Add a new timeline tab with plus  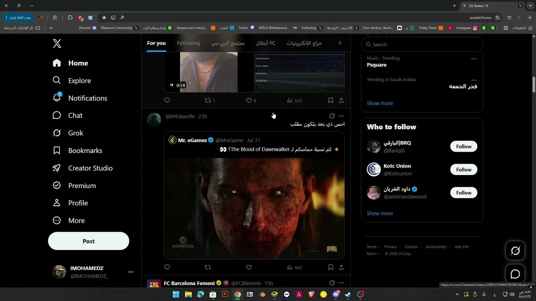340,43
